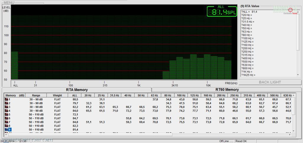Click the table's vertical scrollbar up arrow
The height and width of the screenshot is (143, 303).
pyautogui.click(x=294, y=95)
